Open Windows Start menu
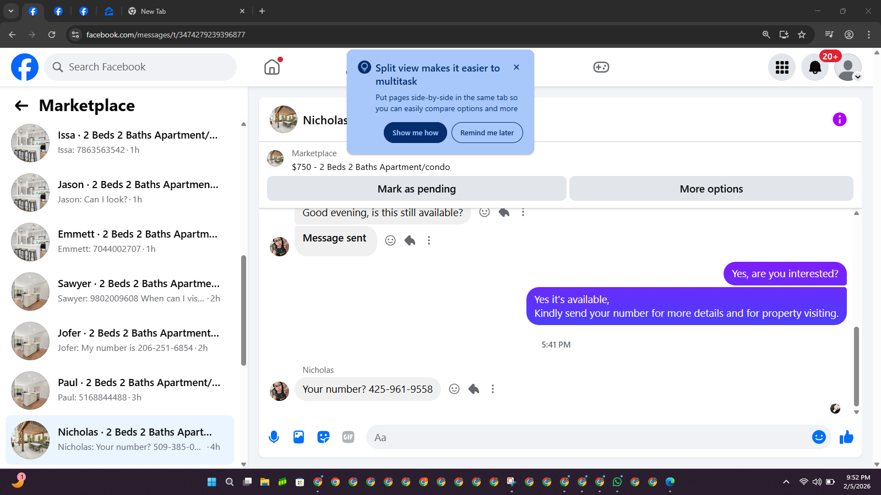Image resolution: width=881 pixels, height=495 pixels. pos(212,482)
